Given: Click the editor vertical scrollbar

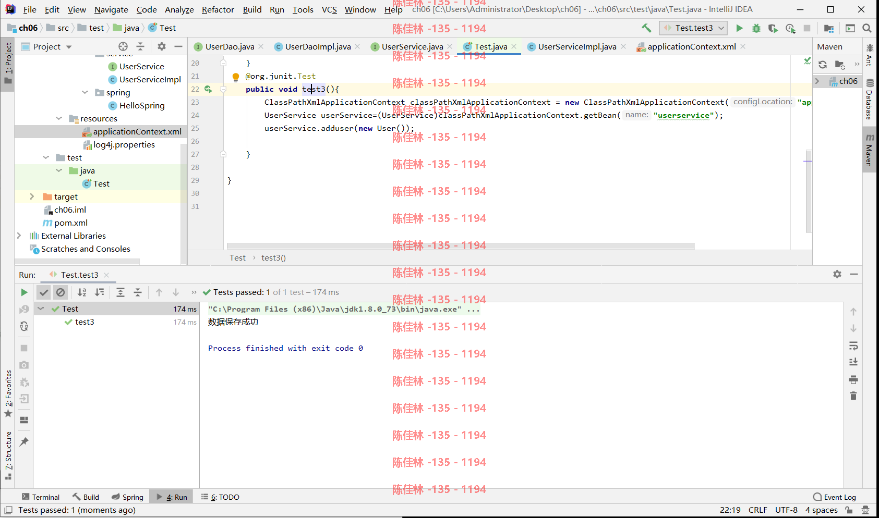Looking at the screenshot, I should 809,191.
